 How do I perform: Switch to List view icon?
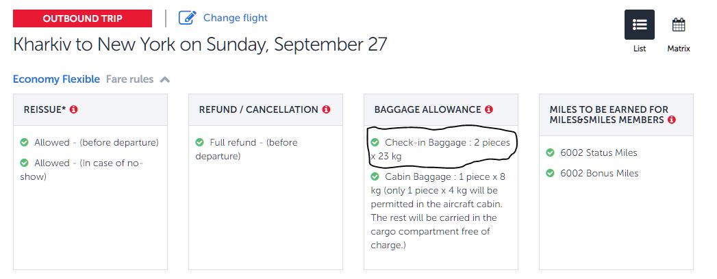point(639,25)
